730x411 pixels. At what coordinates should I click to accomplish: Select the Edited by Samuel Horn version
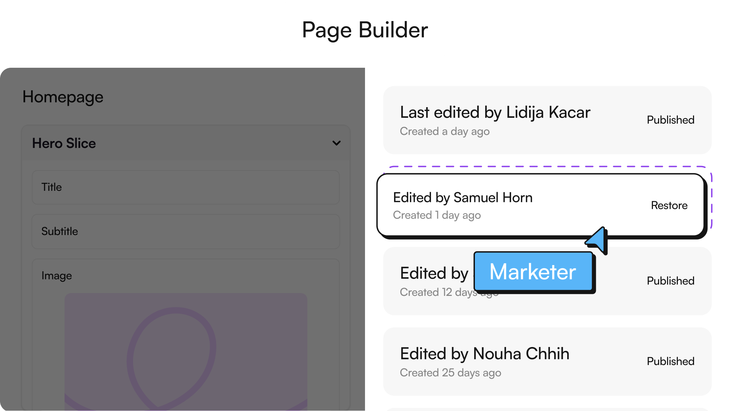463,198
